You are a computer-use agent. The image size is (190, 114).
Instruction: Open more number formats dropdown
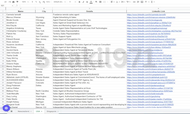[x=48, y=2]
